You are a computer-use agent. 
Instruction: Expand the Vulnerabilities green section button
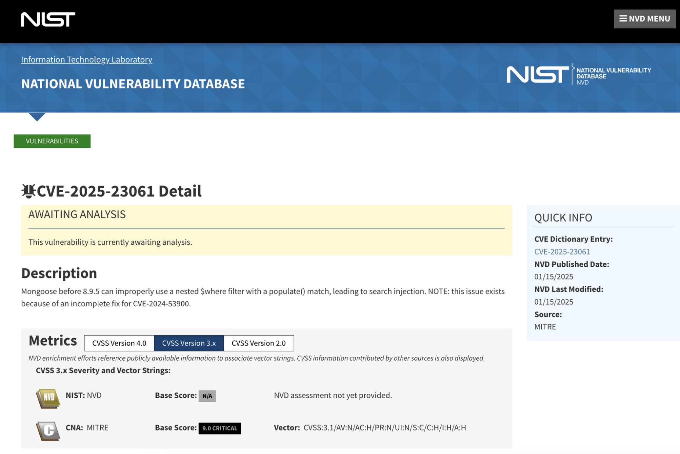pyautogui.click(x=52, y=141)
